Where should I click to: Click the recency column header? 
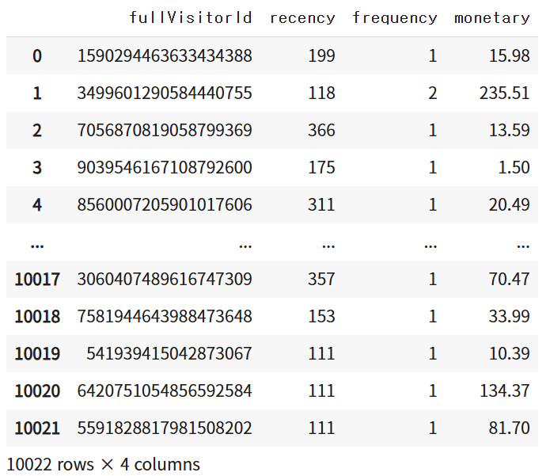302,18
